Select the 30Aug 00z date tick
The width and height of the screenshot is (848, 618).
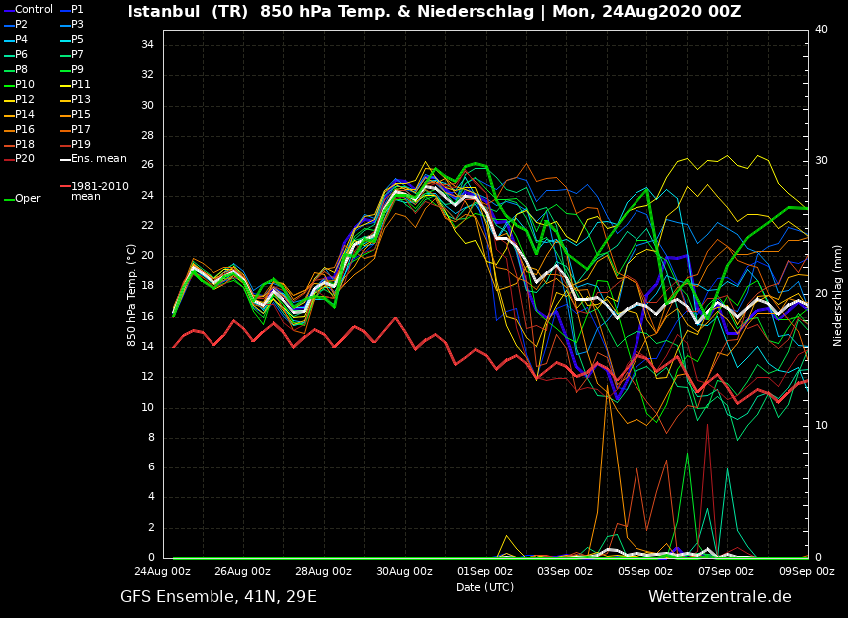[404, 572]
